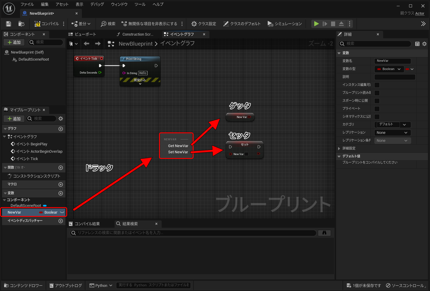Click the save blueprint floppy disk icon
Image resolution: width=430 pixels, height=291 pixels.
(9, 24)
